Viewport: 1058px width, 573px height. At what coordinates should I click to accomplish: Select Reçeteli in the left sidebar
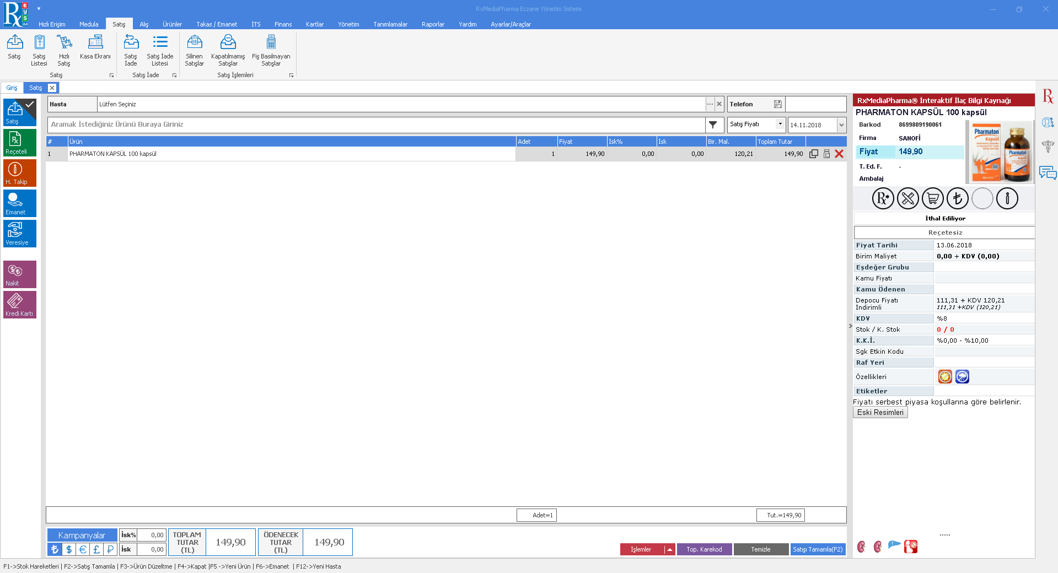pyautogui.click(x=19, y=143)
